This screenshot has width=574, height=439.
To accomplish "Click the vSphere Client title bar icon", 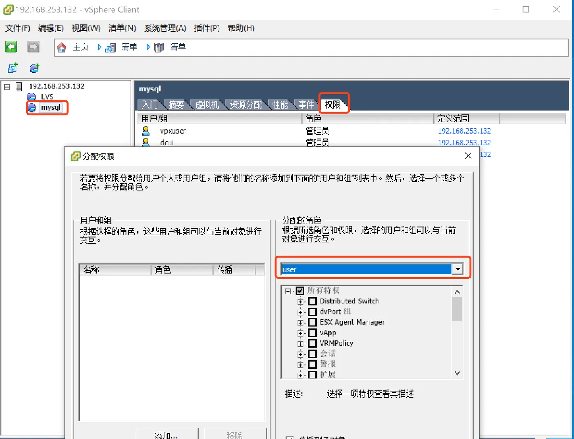I will pos(8,9).
